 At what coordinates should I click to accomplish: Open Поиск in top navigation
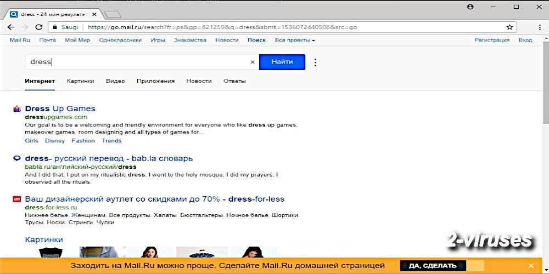[x=256, y=40]
